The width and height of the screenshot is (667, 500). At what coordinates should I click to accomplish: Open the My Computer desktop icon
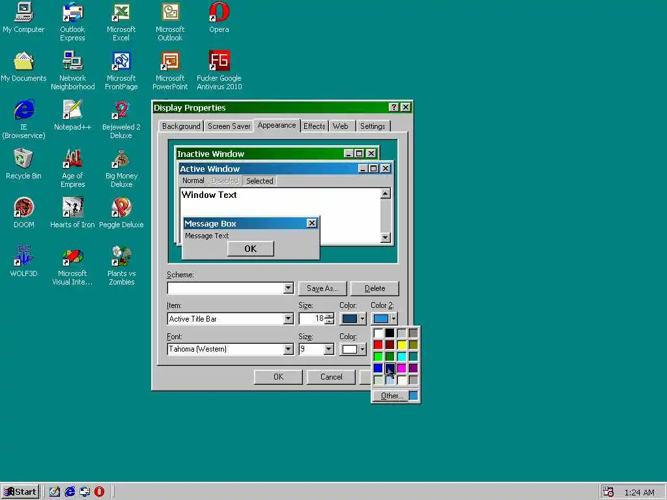23,18
